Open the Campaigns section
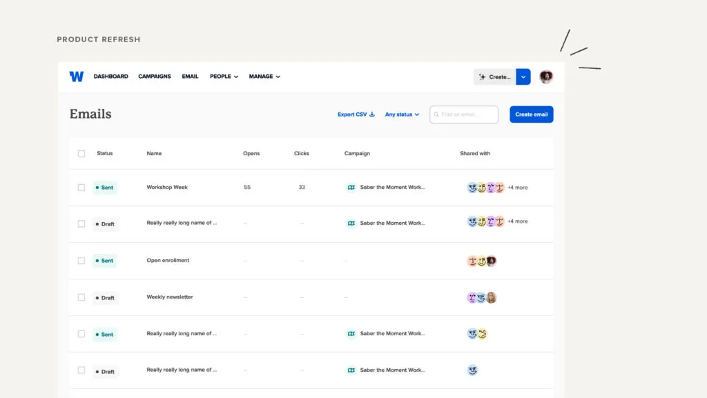707x398 pixels. (x=155, y=77)
